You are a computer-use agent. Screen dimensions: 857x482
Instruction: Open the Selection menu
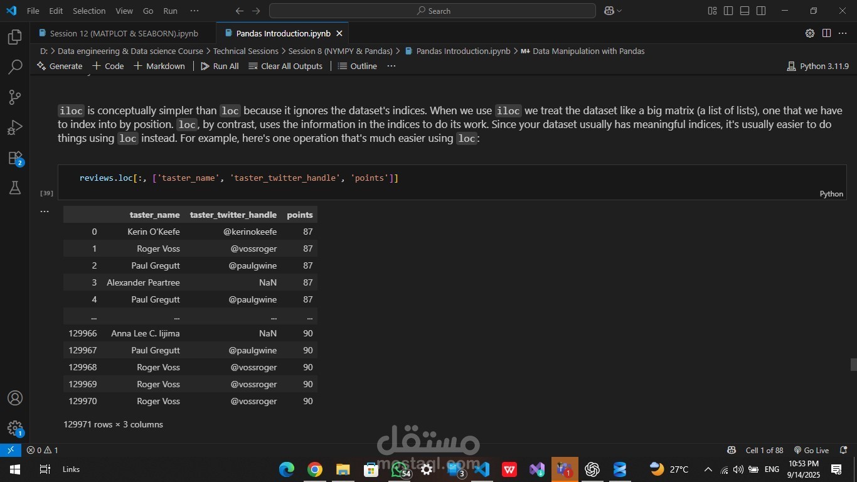coord(89,11)
